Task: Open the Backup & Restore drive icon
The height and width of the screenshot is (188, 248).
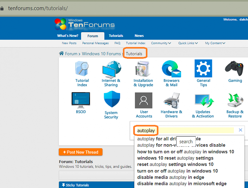Action: coord(235,100)
